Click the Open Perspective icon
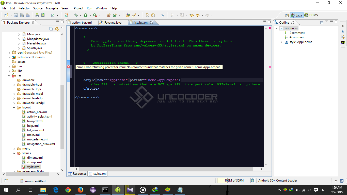The height and width of the screenshot is (195, 347). (x=287, y=15)
